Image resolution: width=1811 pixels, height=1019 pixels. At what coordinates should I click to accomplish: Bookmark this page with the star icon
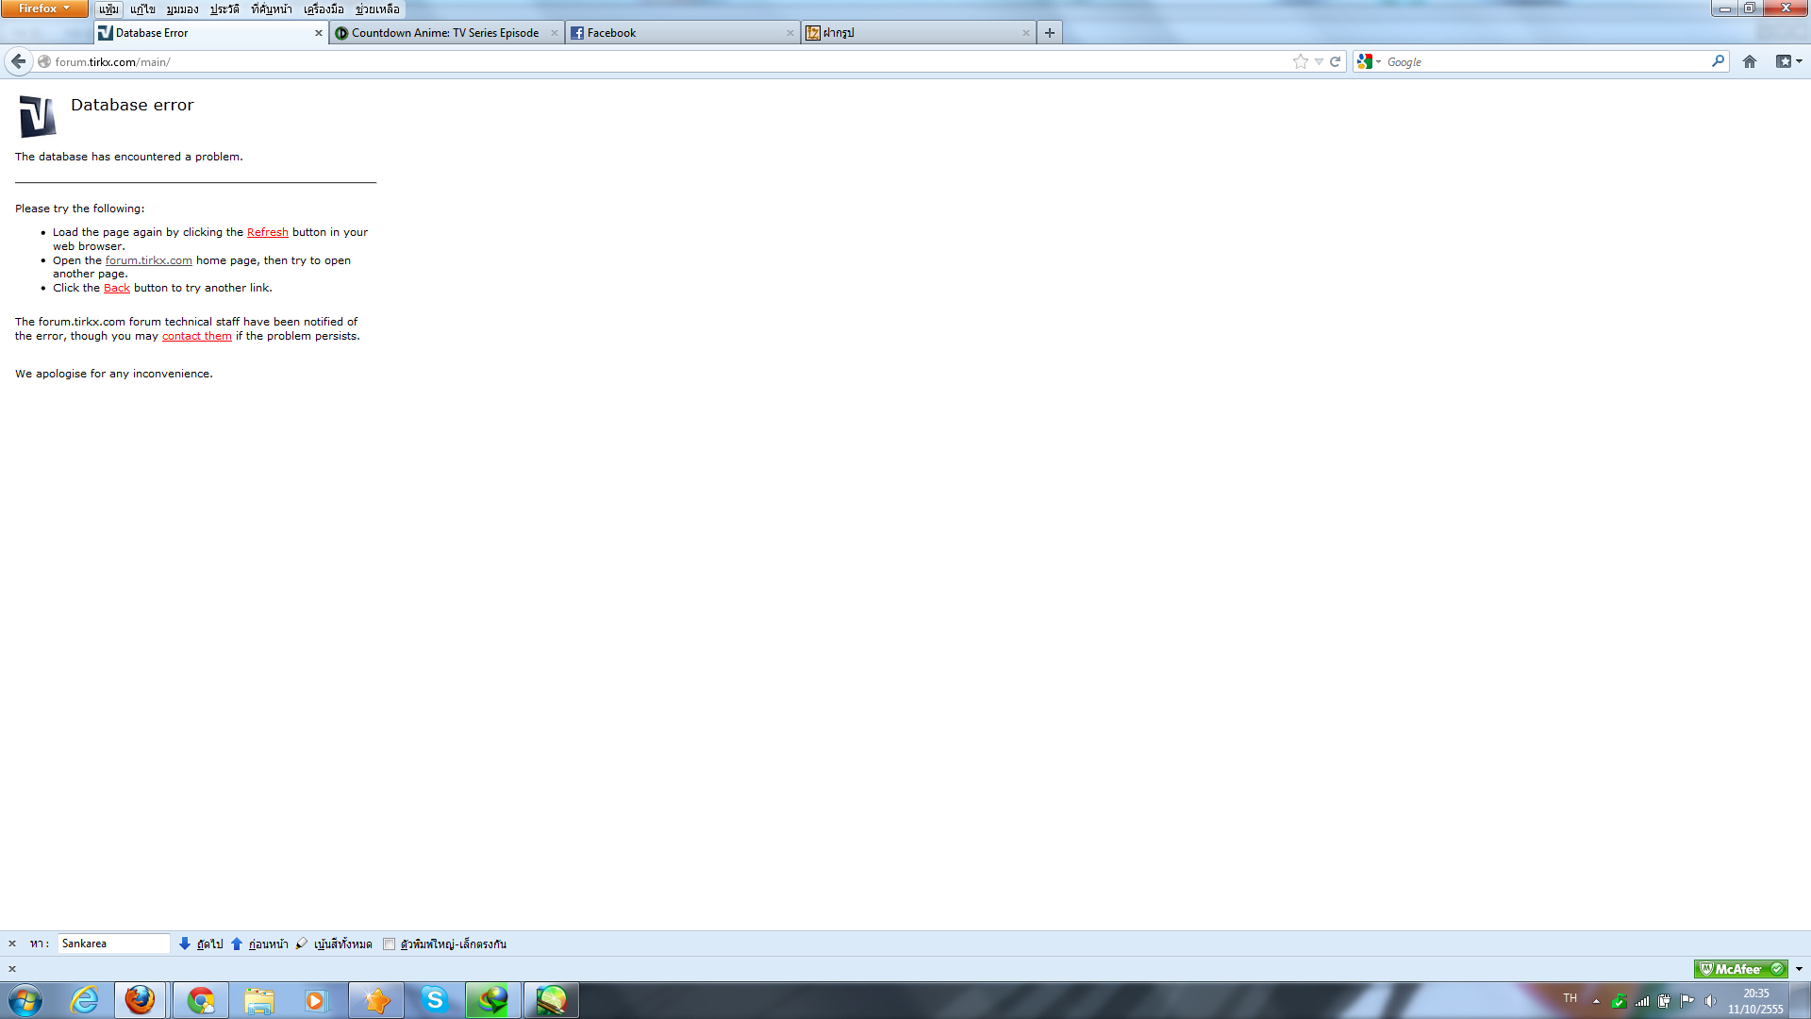point(1301,61)
